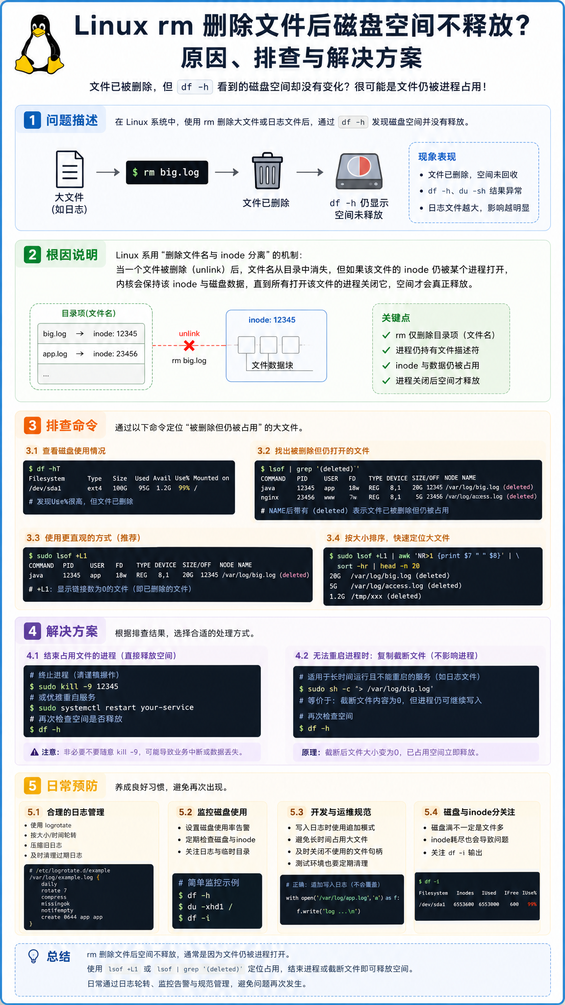Click the lightbulb icon beside 总结

pos(33,956)
